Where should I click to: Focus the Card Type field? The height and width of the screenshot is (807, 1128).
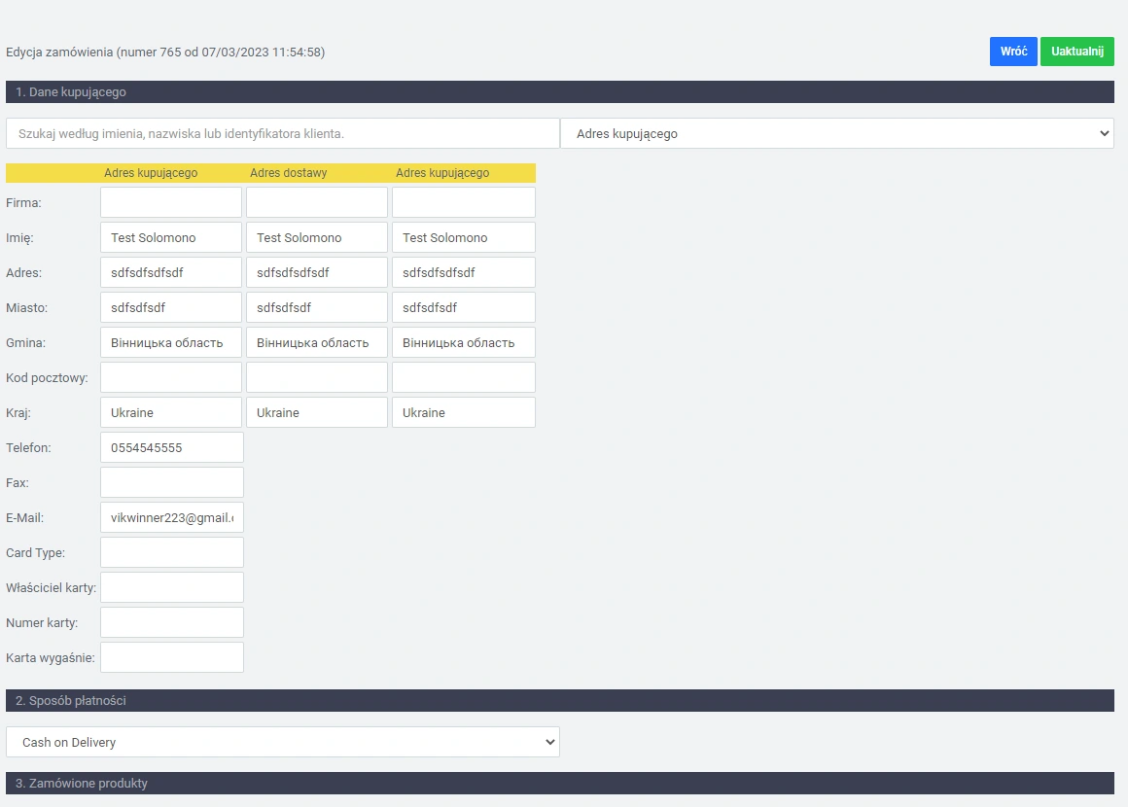[x=171, y=552]
